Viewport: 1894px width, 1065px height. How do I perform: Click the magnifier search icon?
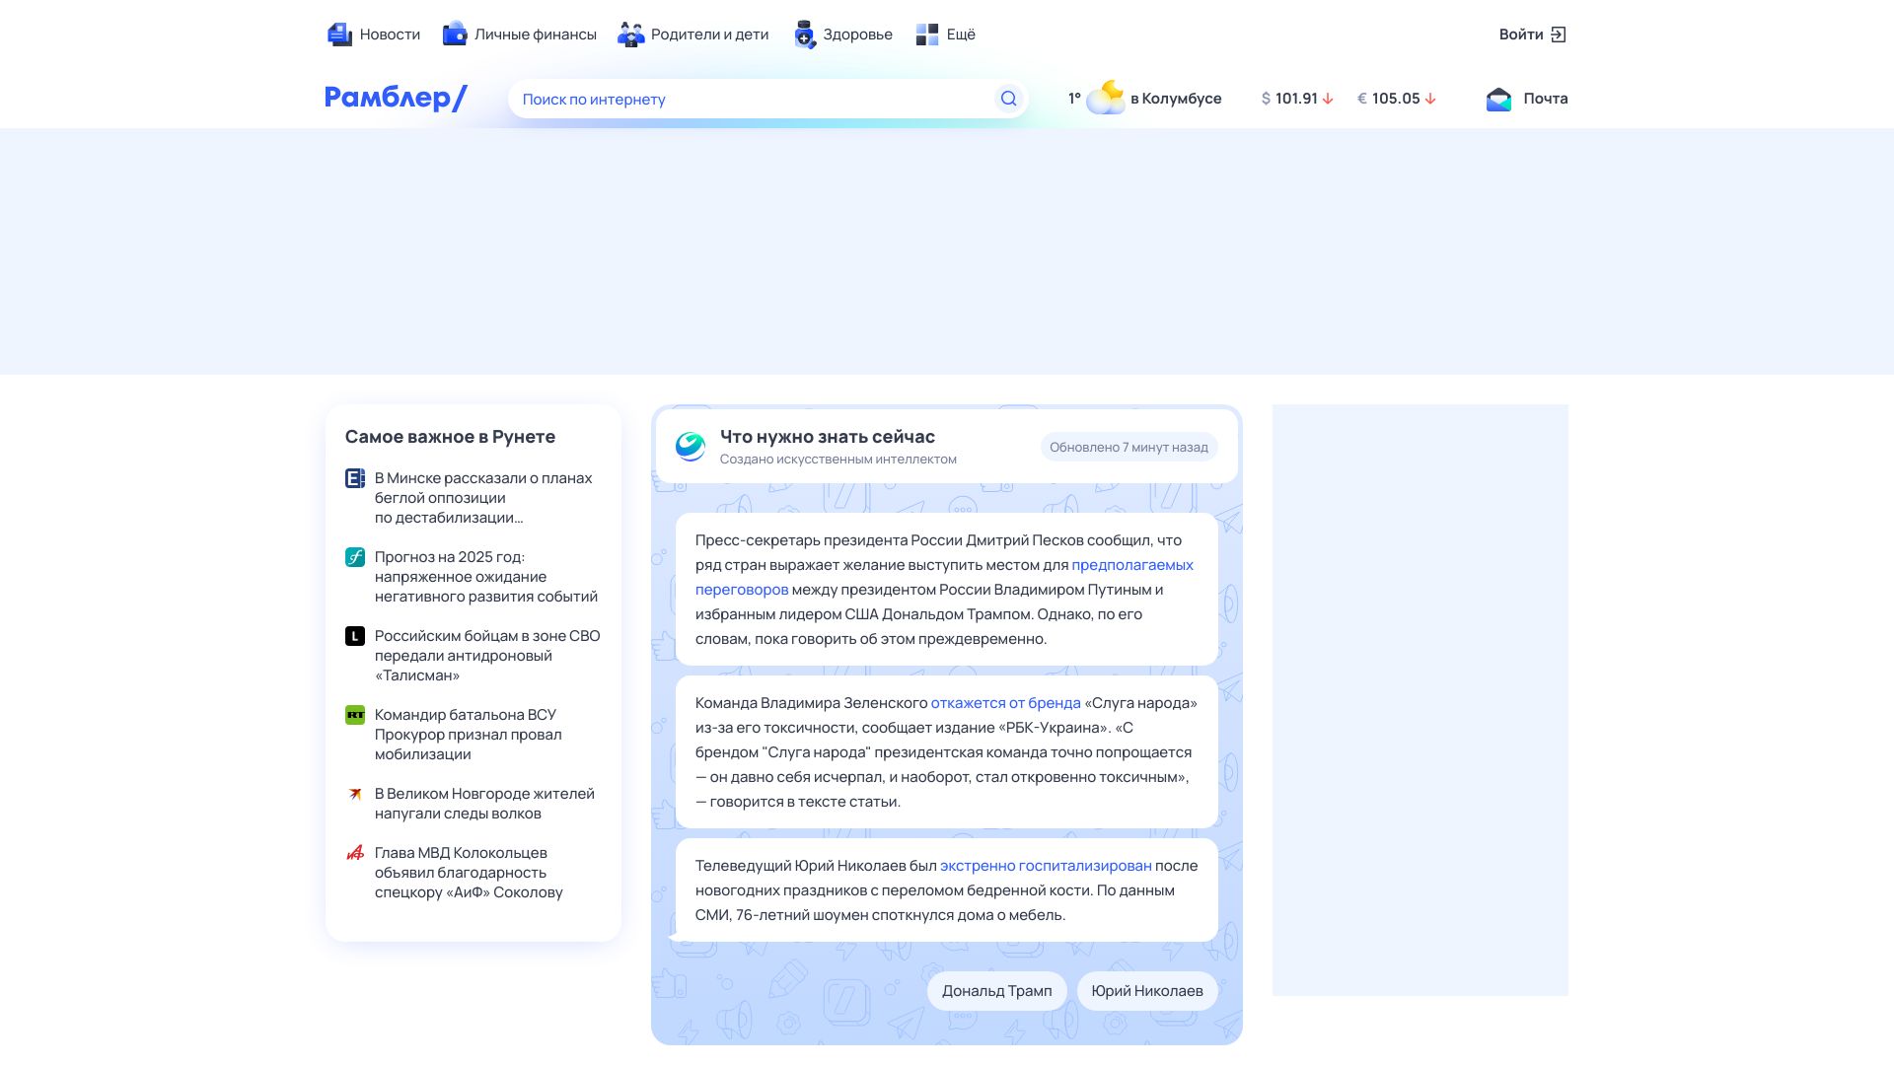pos(1008,99)
